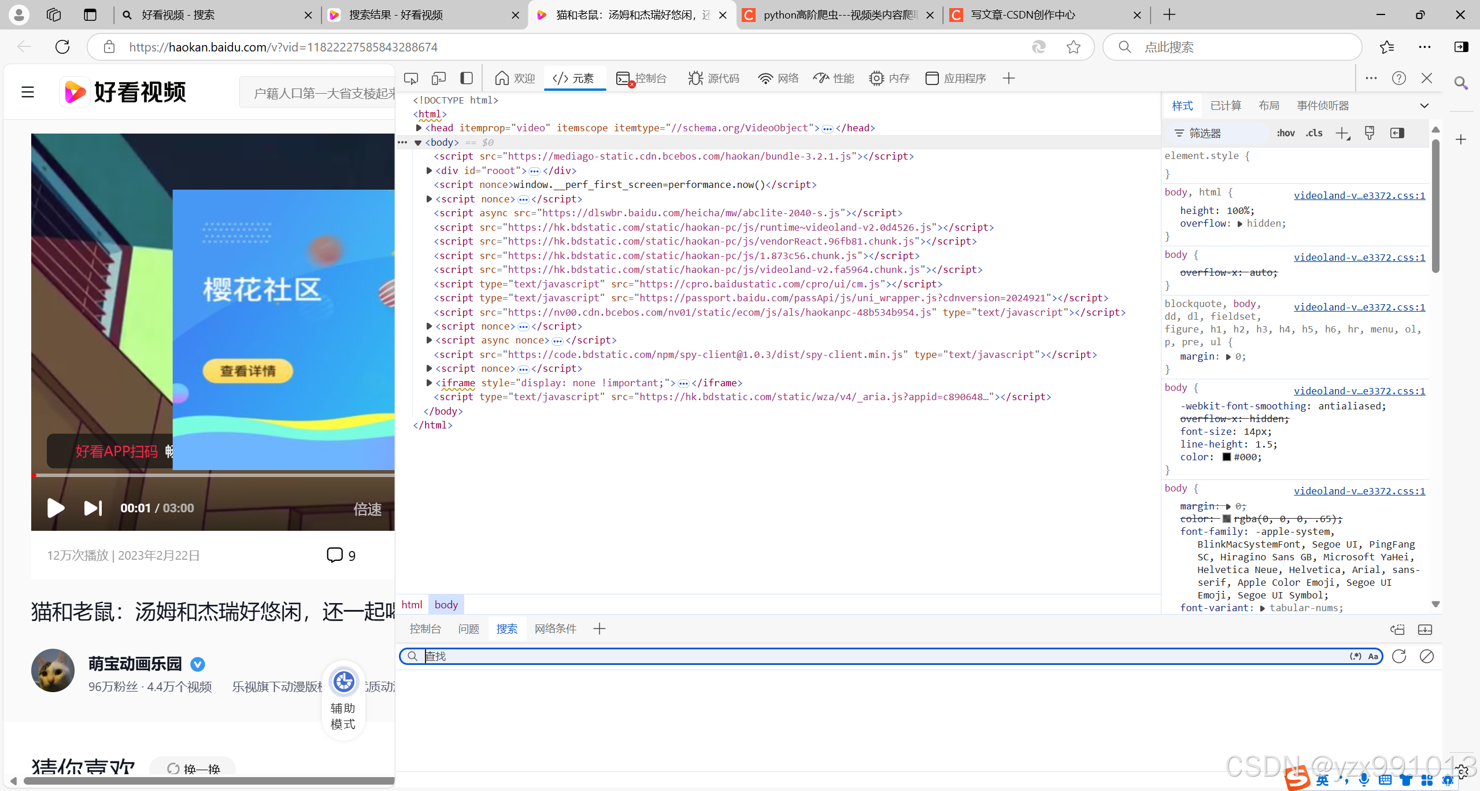This screenshot has width=1480, height=791.
Task: Expand the head element node
Action: tap(419, 128)
